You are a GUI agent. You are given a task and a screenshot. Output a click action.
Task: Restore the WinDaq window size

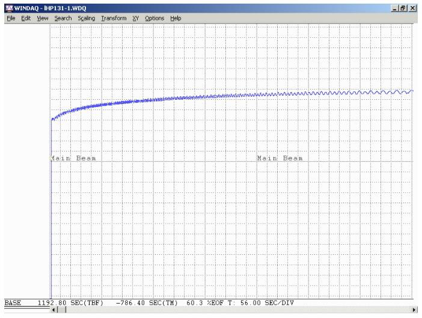click(x=403, y=8)
